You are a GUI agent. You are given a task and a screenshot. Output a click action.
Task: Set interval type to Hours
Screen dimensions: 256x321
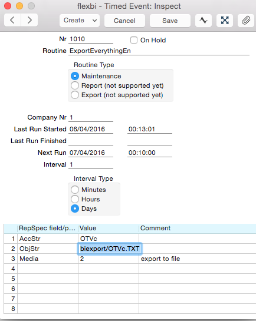(75, 199)
